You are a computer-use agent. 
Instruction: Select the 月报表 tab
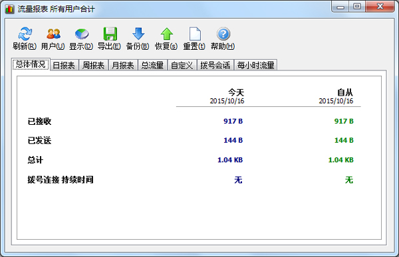[123, 65]
